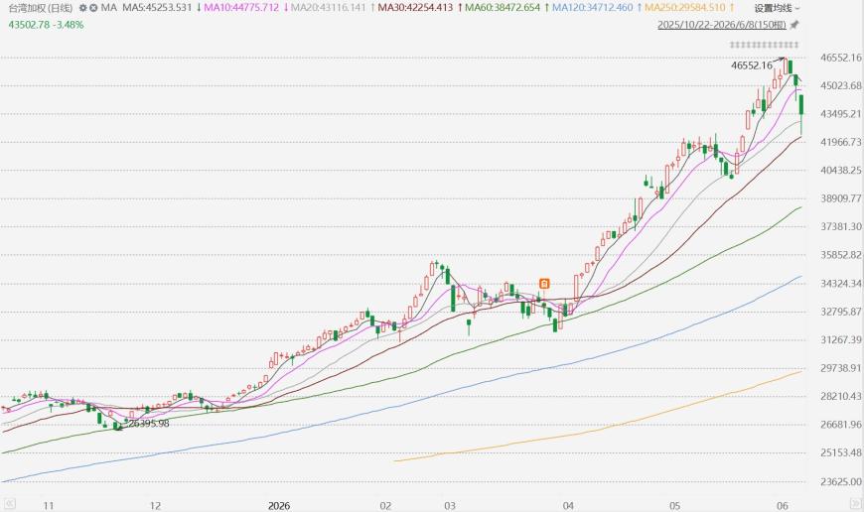The image size is (864, 512).
Task: Open the 设置均线 dropdown
Action: point(777,8)
